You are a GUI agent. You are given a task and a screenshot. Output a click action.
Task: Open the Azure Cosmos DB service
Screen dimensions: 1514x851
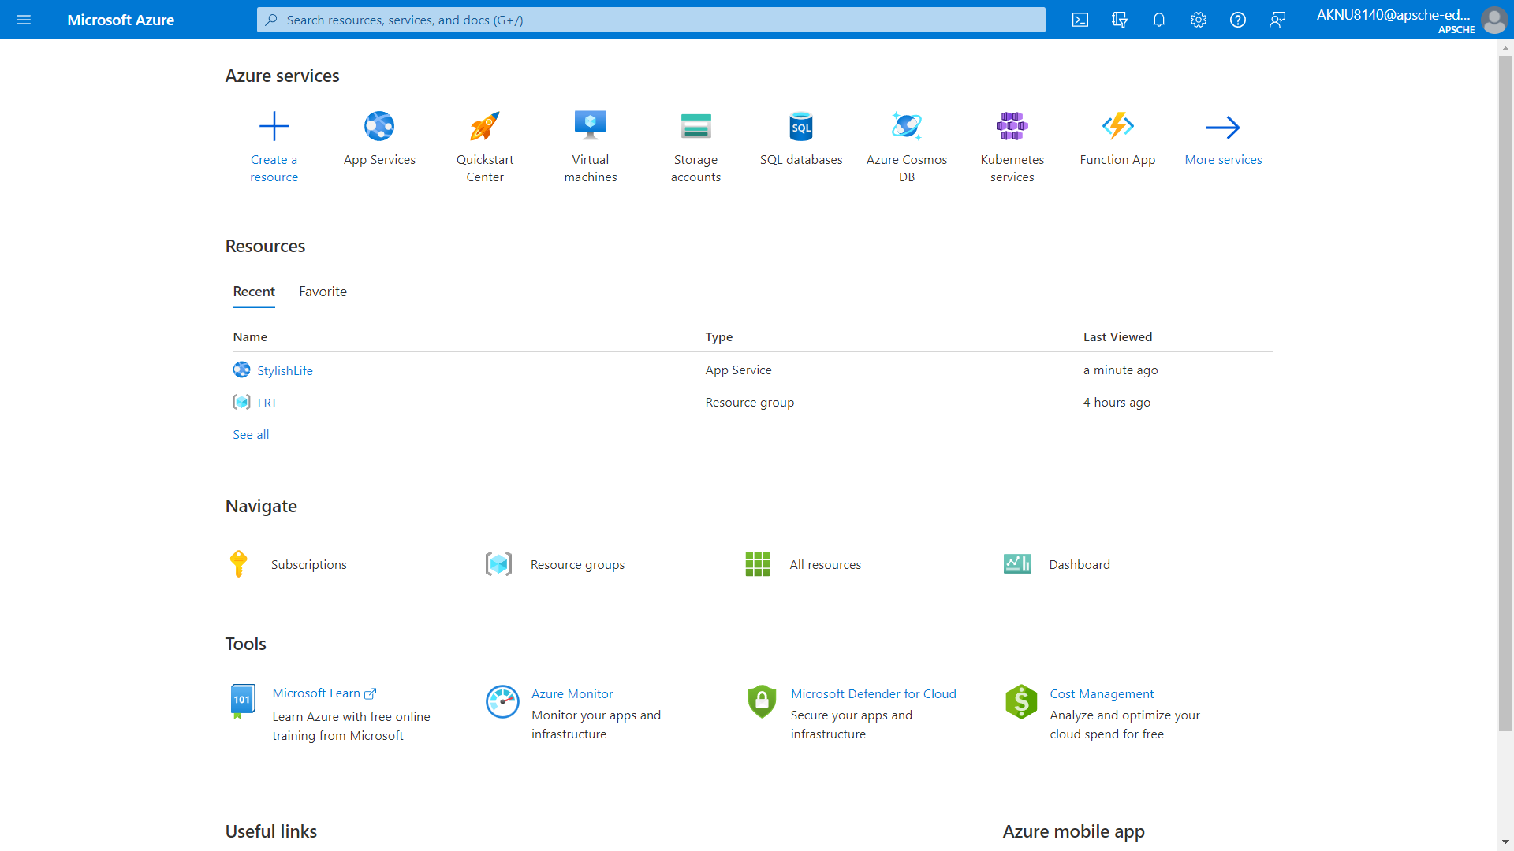pos(907,126)
